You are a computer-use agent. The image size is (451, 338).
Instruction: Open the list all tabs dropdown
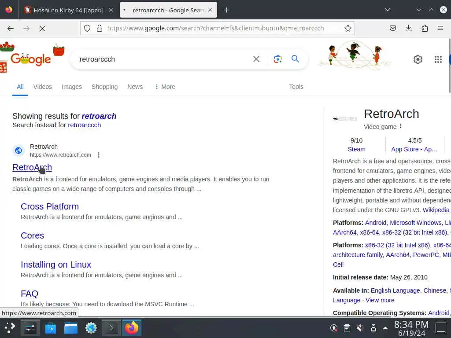(388, 10)
